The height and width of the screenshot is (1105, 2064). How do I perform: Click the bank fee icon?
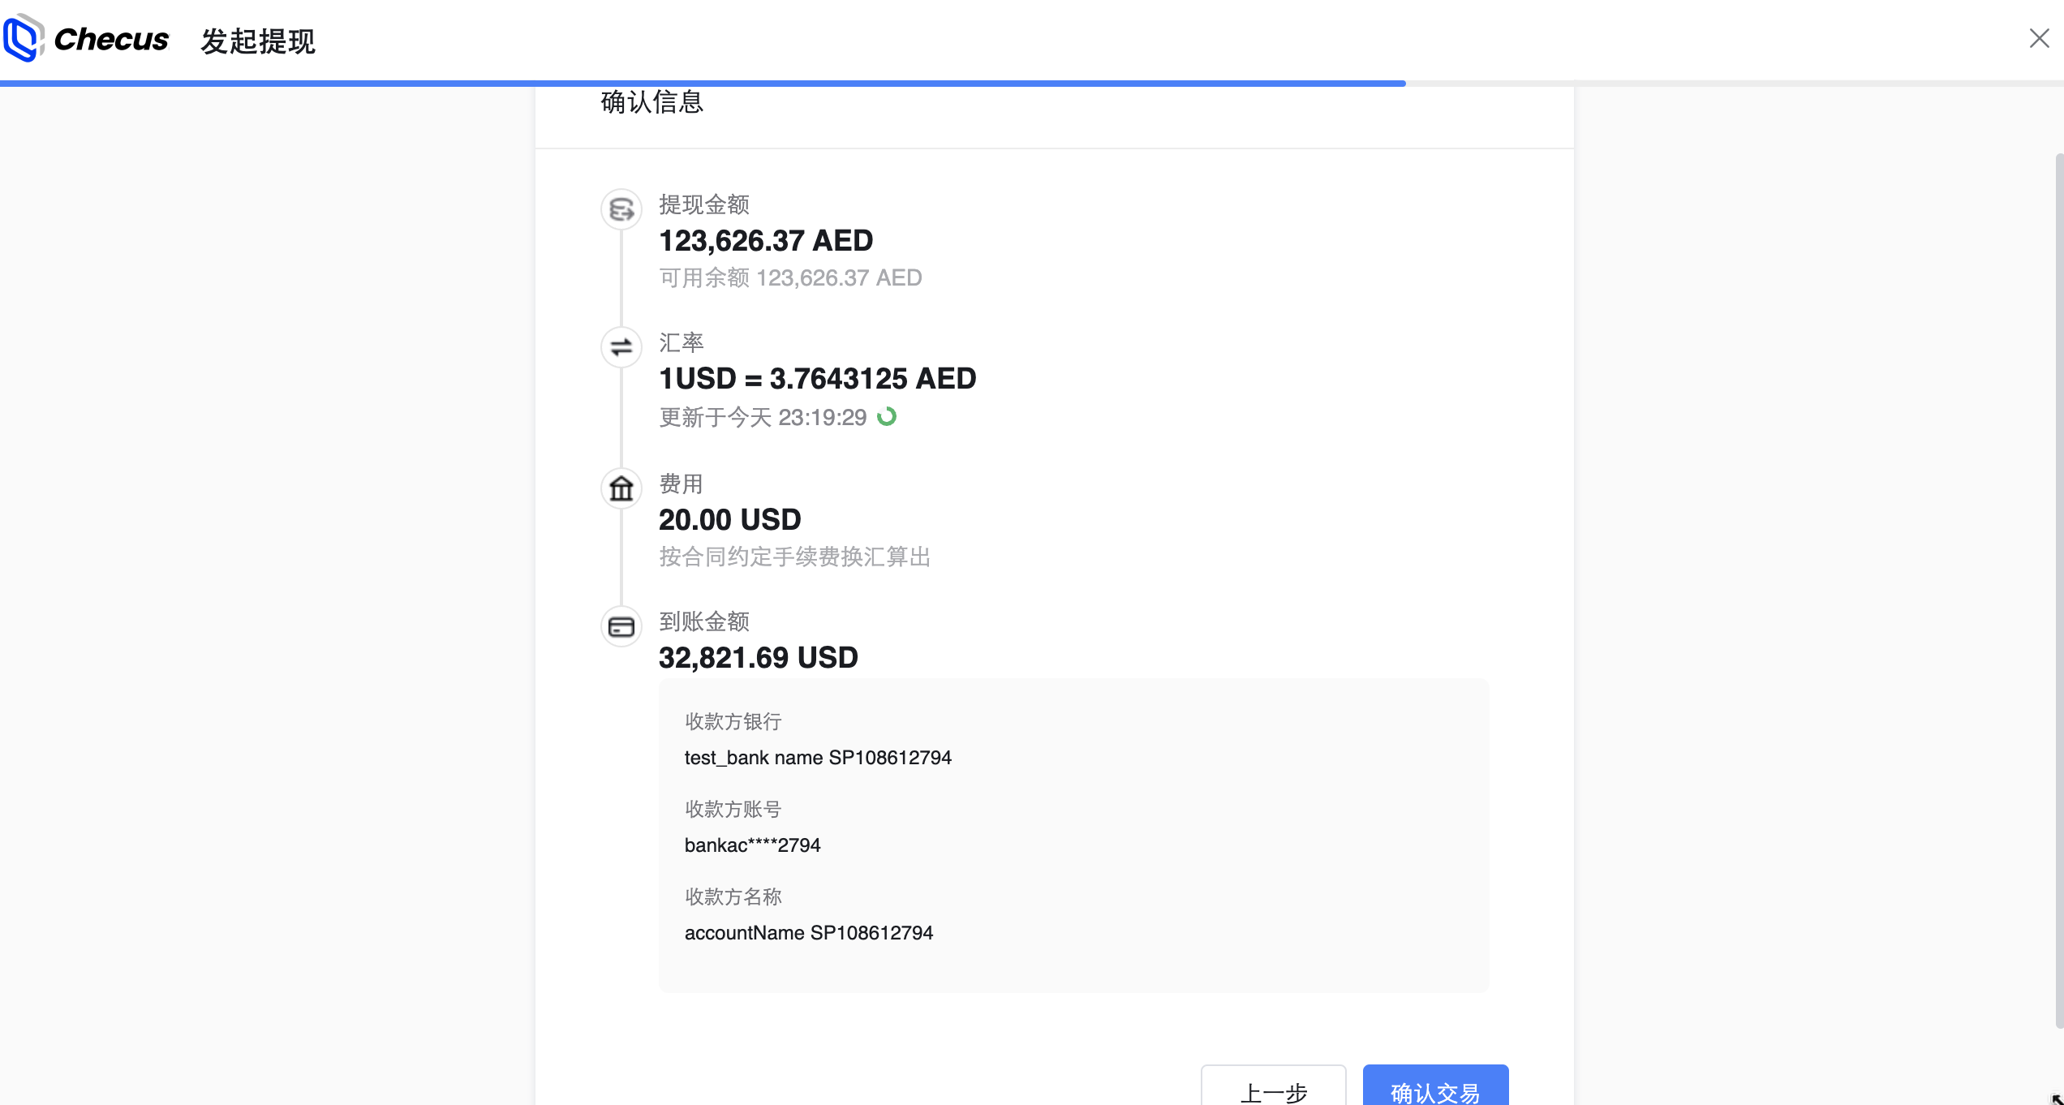point(621,488)
